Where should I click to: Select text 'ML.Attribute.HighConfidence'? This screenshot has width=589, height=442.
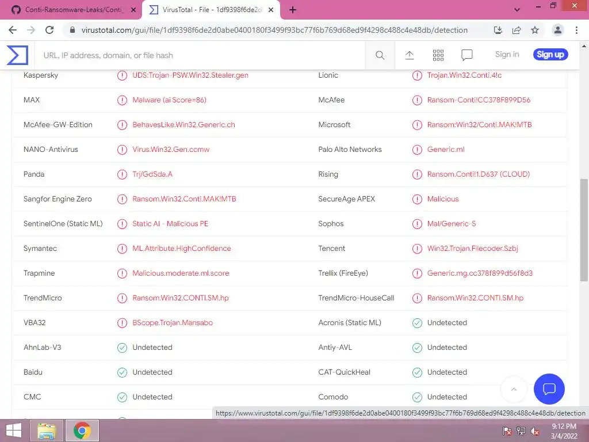coord(181,249)
